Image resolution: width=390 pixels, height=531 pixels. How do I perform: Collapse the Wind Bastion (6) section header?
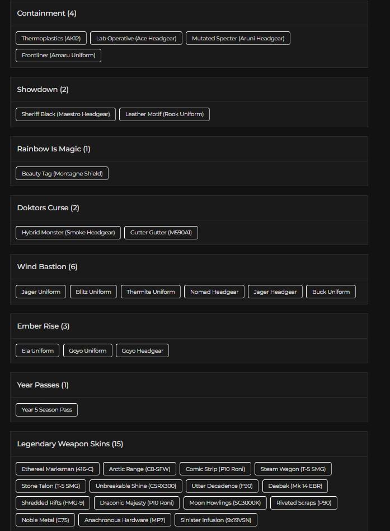(47, 267)
